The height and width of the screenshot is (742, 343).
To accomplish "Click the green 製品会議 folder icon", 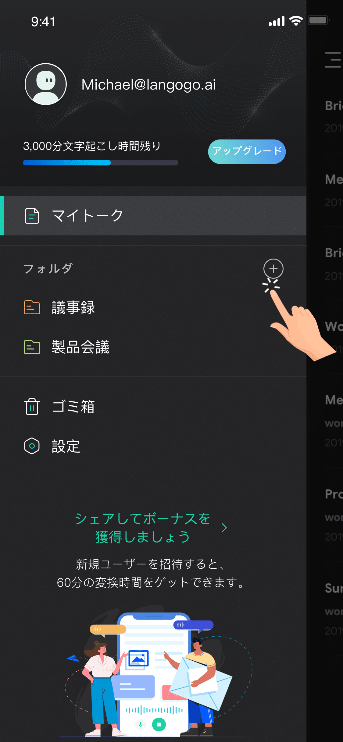I will tap(32, 347).
